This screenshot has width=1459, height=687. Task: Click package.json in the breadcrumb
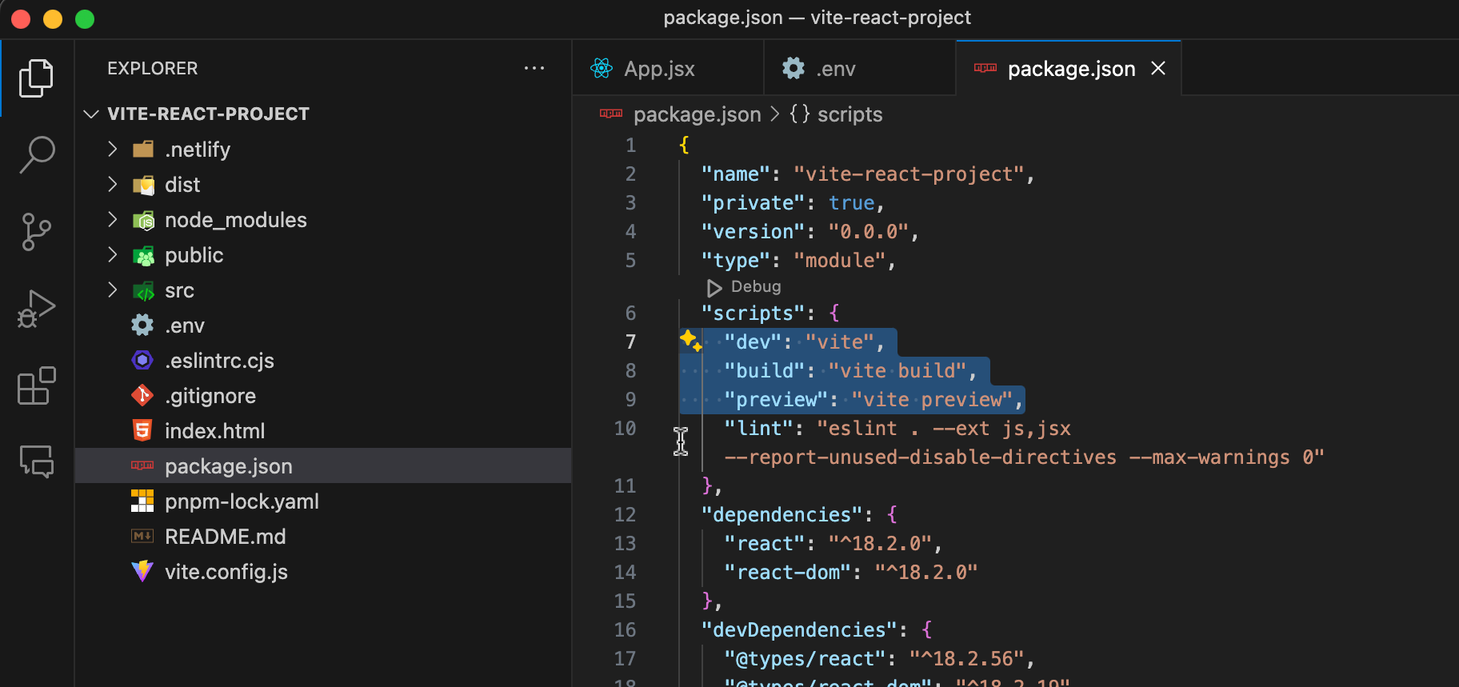click(x=698, y=114)
